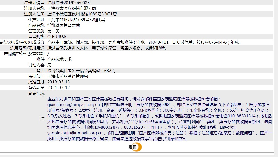Select email yaopinshuju@nmpaic.org.cn
Image resolution: width=278 pixels, height=157 pixels.
coord(75,133)
